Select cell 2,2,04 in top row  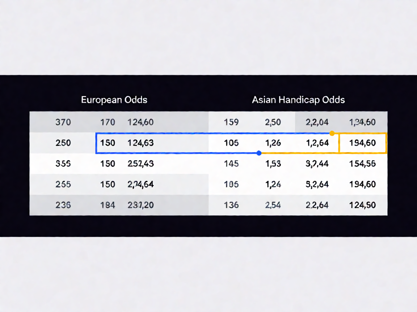[x=317, y=122]
